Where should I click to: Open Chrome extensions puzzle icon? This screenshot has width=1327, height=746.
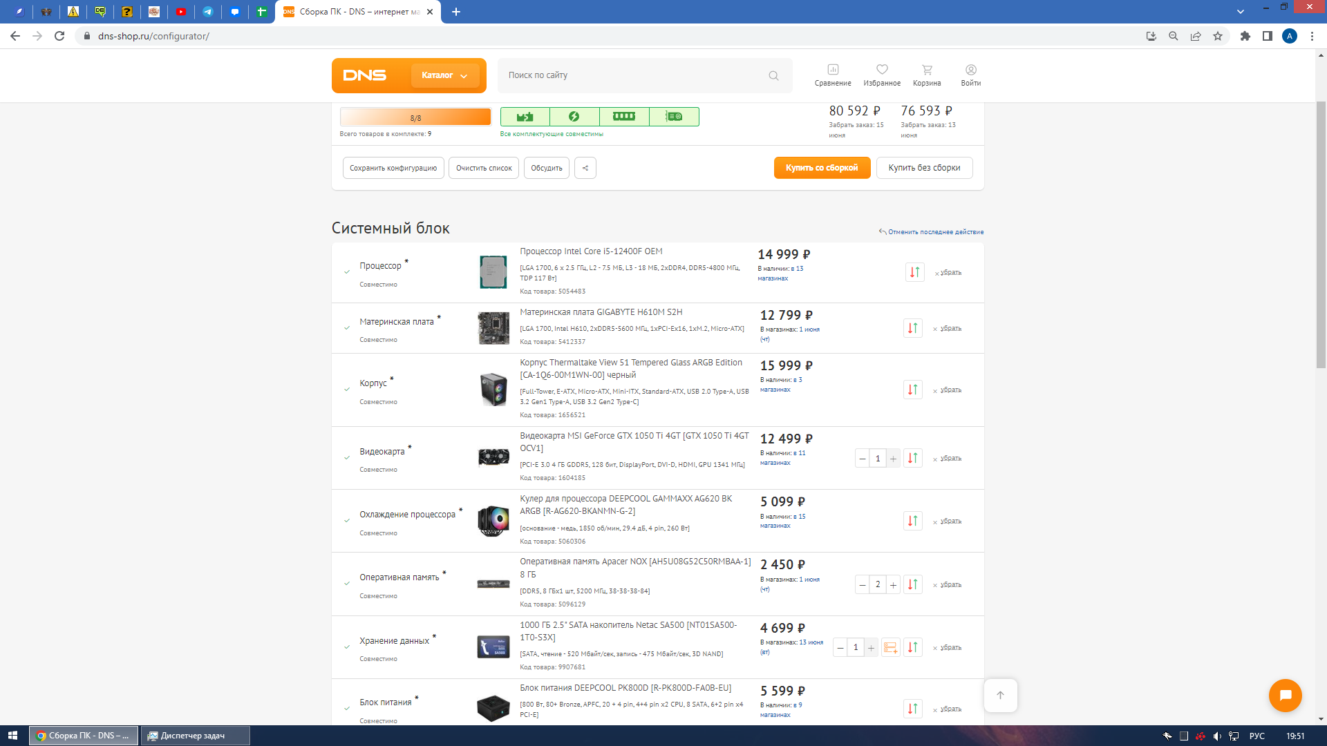tap(1245, 36)
